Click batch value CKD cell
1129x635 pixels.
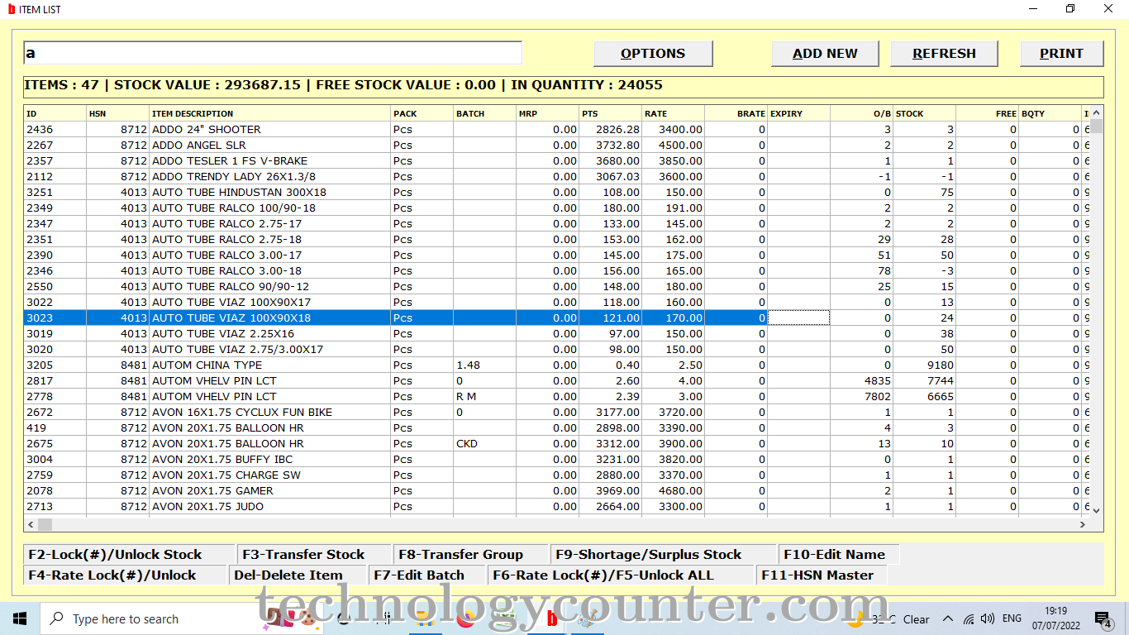[484, 443]
